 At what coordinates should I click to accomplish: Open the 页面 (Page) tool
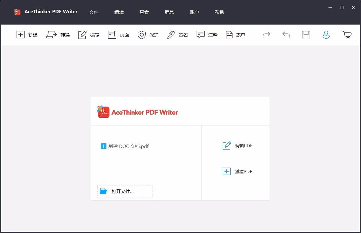119,35
